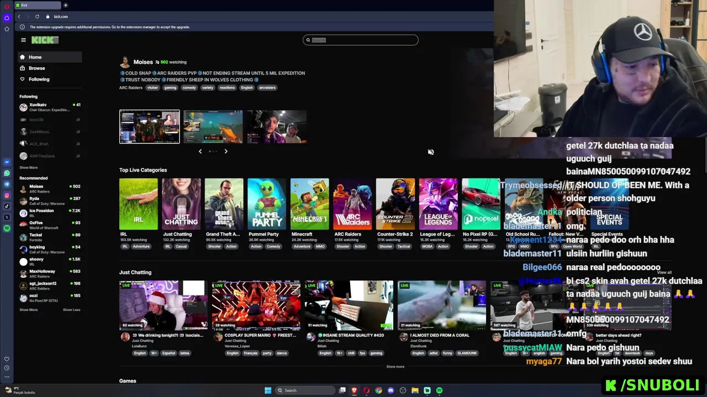The height and width of the screenshot is (397, 707).
Task: Select the League of Legends category card
Action: (438, 204)
